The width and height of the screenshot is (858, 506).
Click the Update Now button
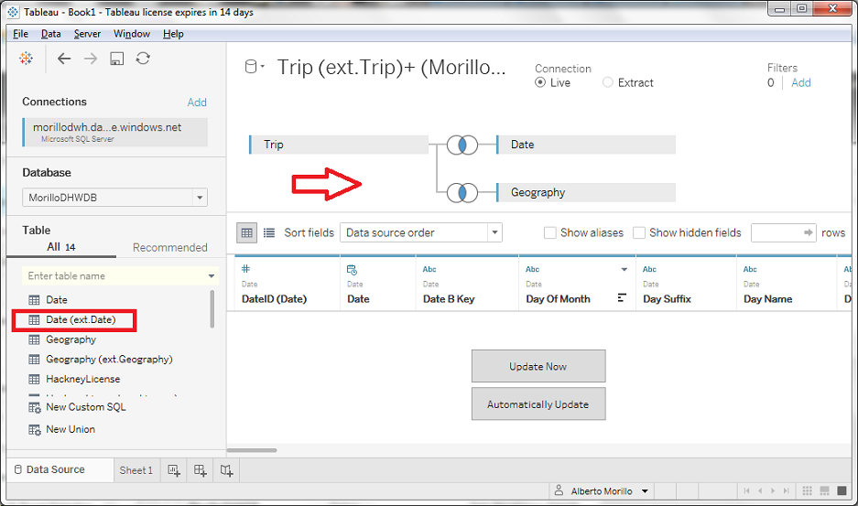[x=538, y=366]
